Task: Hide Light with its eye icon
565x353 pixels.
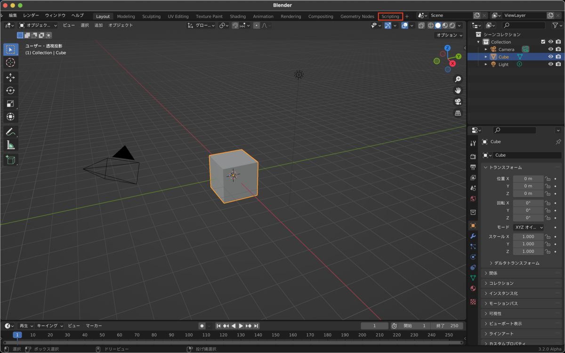Action: pyautogui.click(x=550, y=64)
